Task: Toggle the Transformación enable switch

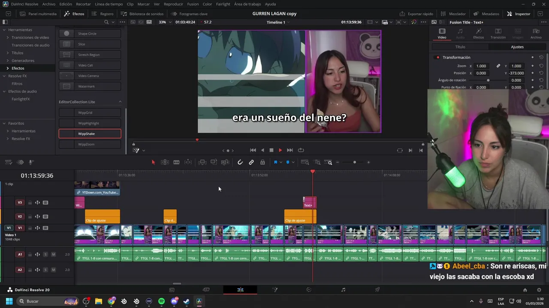Action: pos(437,57)
